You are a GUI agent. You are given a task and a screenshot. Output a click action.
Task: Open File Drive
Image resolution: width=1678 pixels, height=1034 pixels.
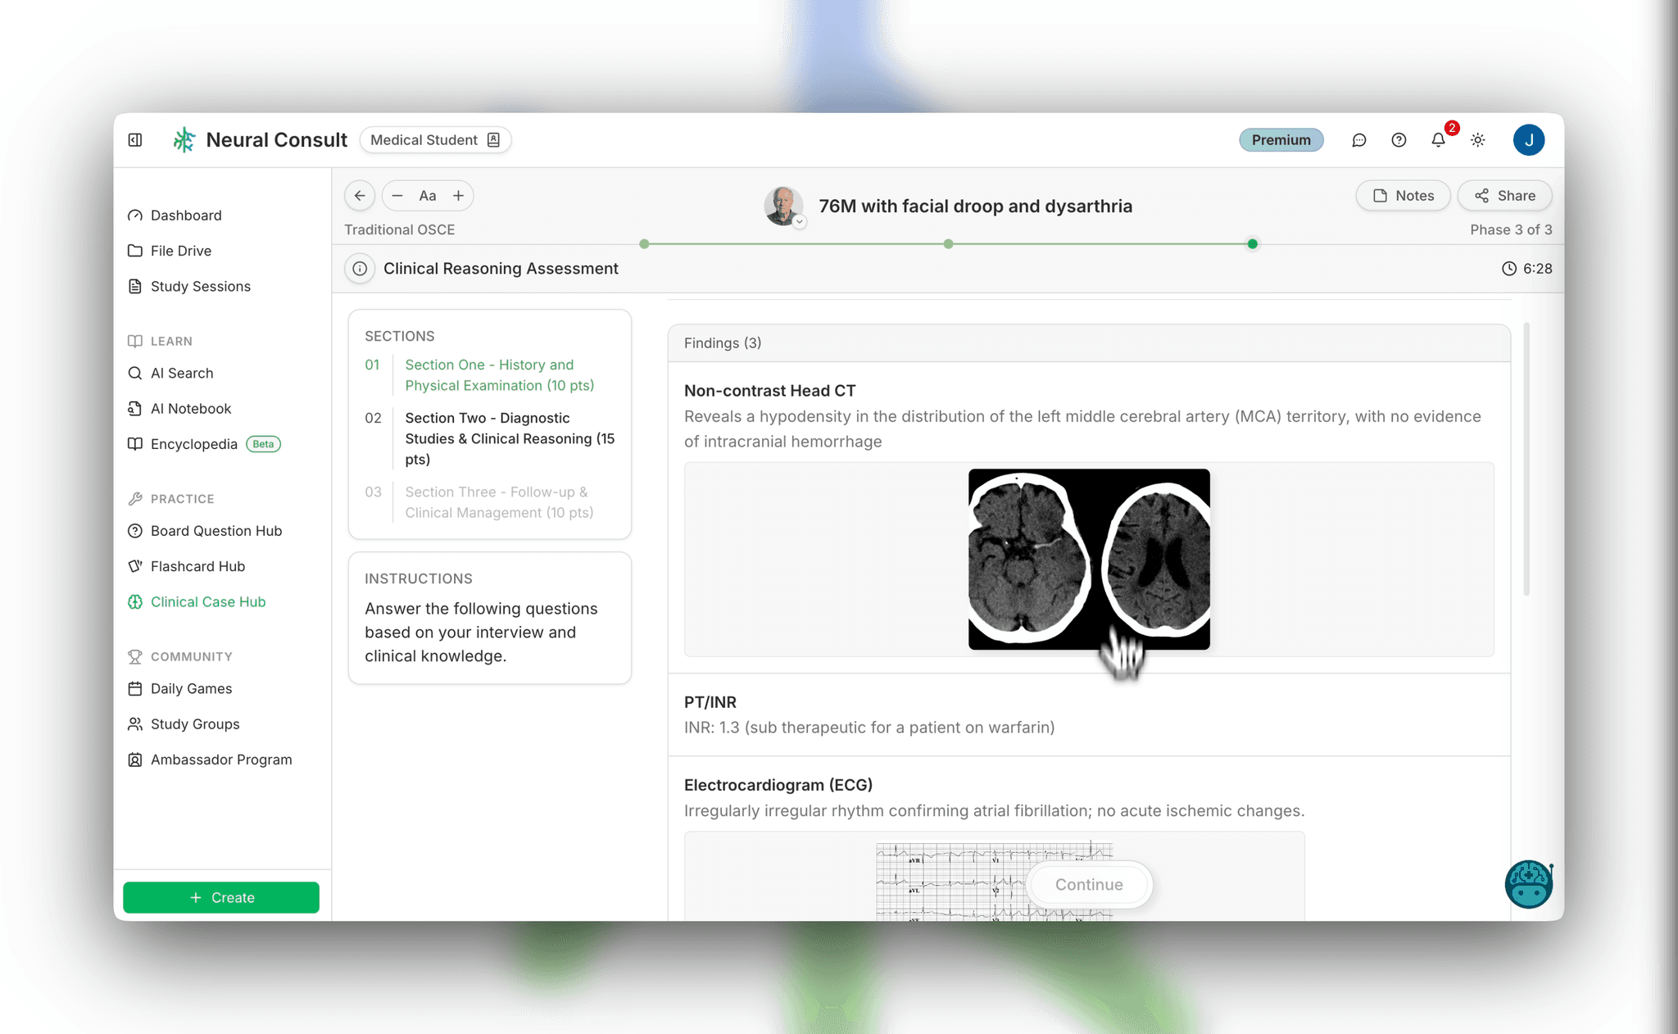click(x=181, y=251)
